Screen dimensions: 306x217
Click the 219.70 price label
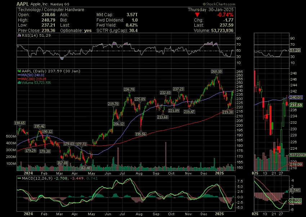(113, 104)
